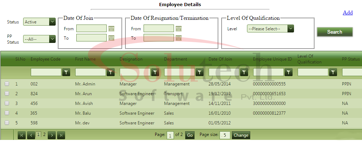Viewport: 362px width, 141px height.
Task: Sort by the First Name column header
Action: coord(85,59)
